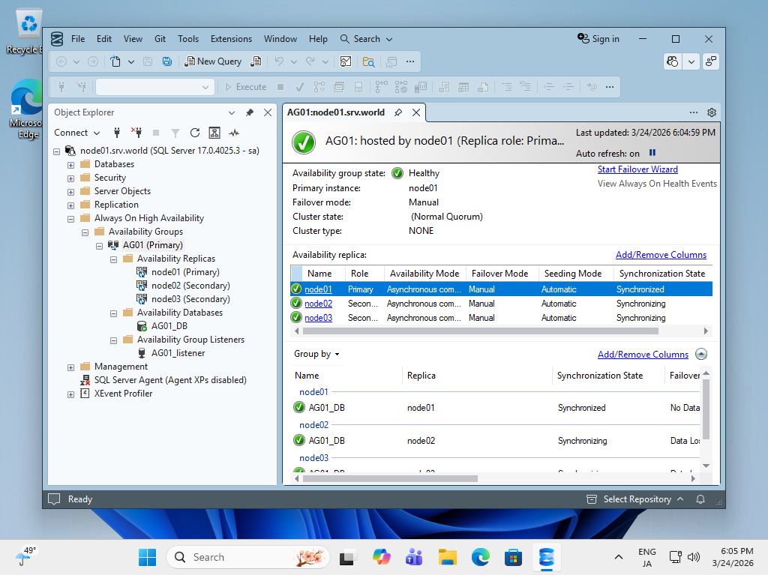
Task: Click the replica grid horizontal scrollbar
Action: click(x=481, y=331)
